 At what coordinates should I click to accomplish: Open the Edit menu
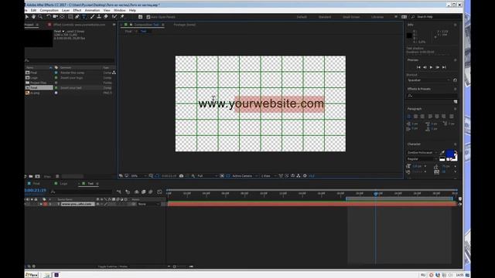[33, 10]
